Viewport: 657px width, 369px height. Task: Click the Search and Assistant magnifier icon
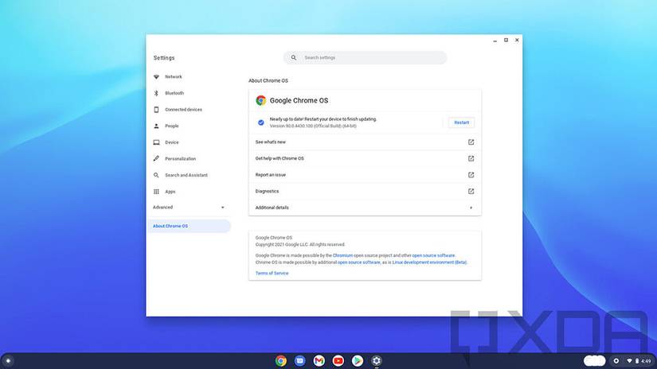156,175
